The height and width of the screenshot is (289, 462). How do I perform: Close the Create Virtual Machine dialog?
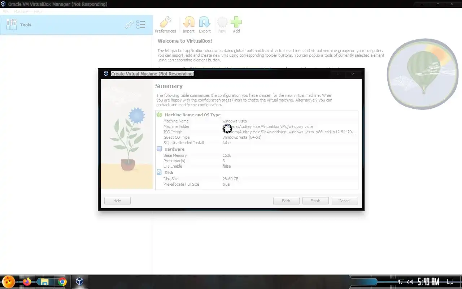click(x=353, y=74)
